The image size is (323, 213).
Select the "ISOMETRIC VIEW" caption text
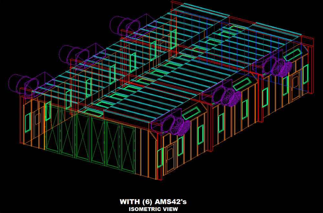(153, 209)
